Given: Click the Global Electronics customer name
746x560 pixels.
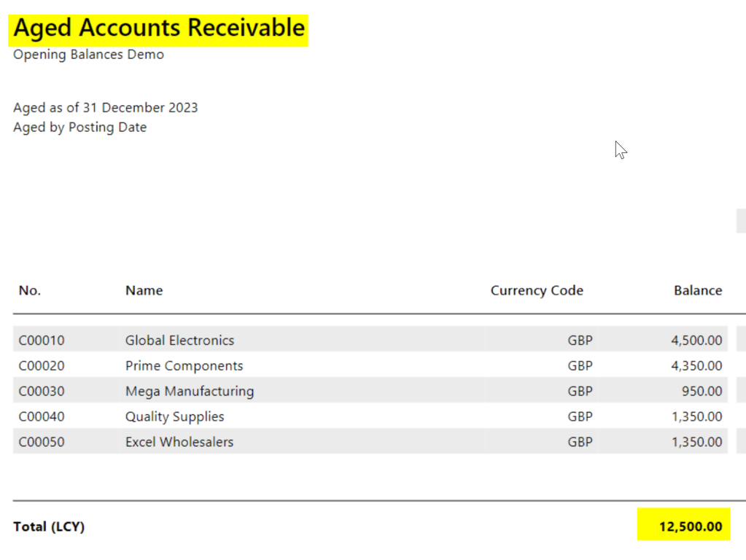Looking at the screenshot, I should [x=179, y=341].
